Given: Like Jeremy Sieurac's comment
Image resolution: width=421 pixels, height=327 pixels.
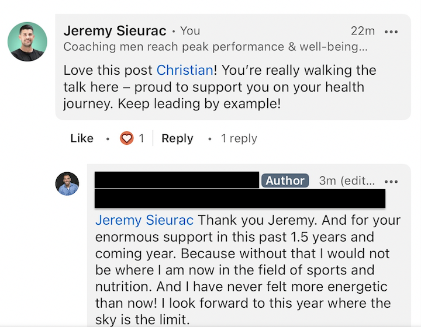Looking at the screenshot, I should (82, 138).
